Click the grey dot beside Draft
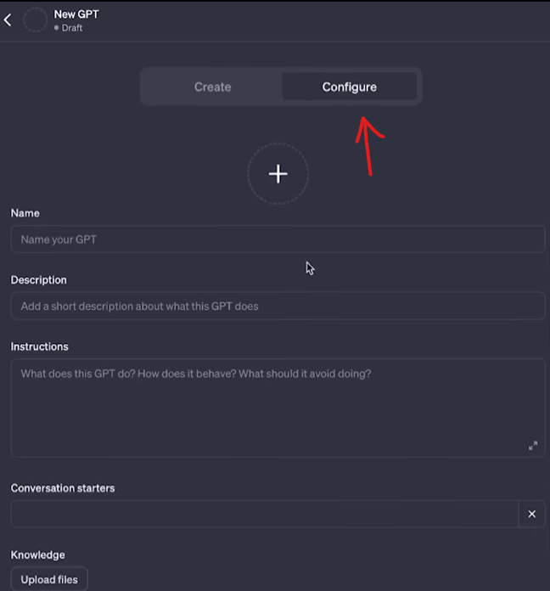 57,28
